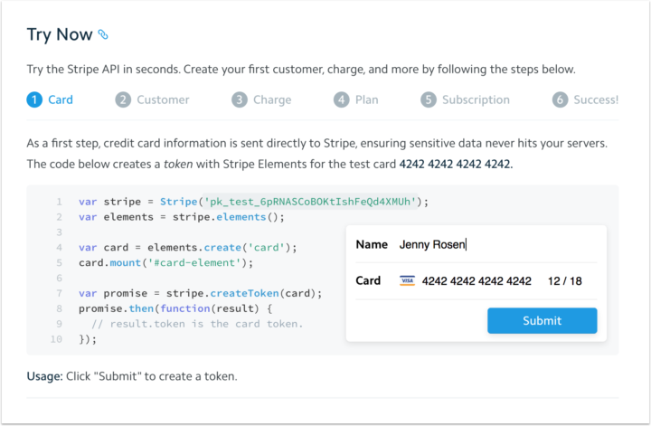Click the expiry date field 12 / 18
Image resolution: width=651 pixels, height=426 pixels.
(564, 281)
